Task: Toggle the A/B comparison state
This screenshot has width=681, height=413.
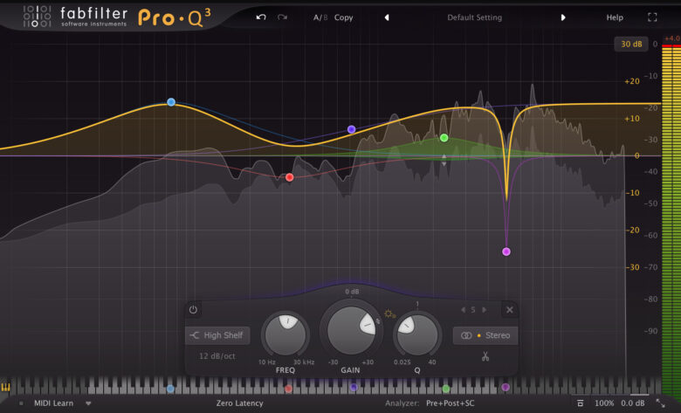Action: click(320, 17)
